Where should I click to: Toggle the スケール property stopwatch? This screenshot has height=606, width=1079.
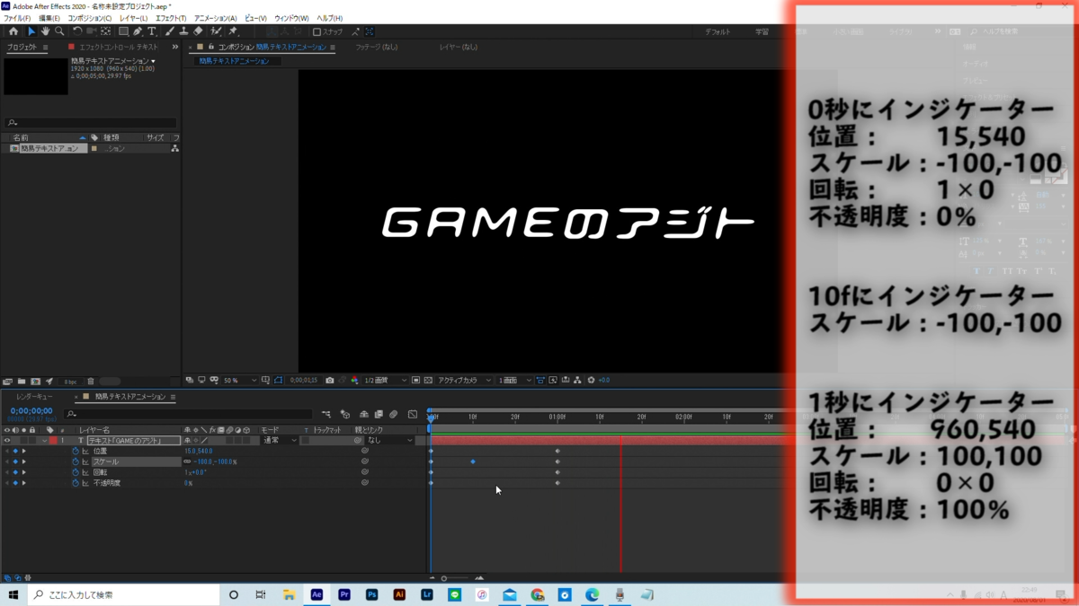(76, 461)
